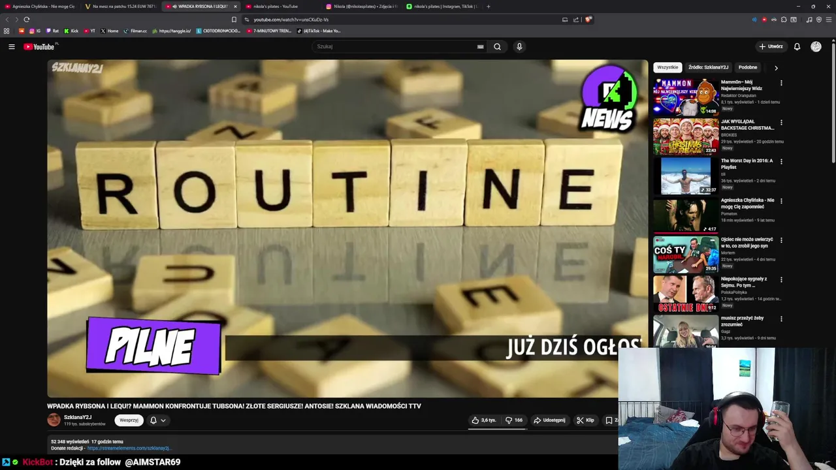Open YouTube notifications bell
Image resolution: width=836 pixels, height=470 pixels.
coord(797,46)
